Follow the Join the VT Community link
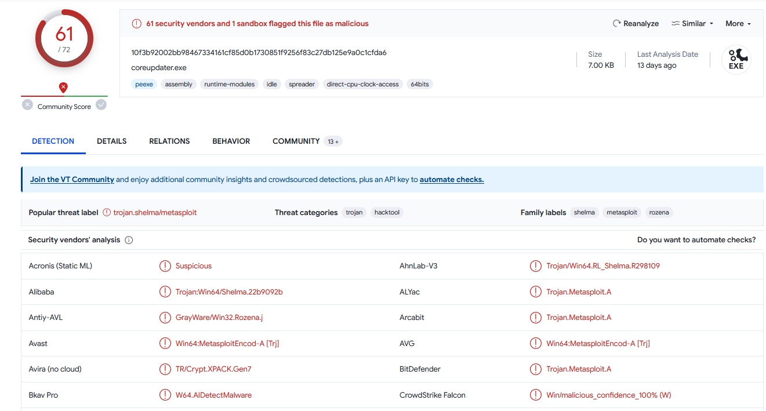This screenshot has width=766, height=411. [x=72, y=180]
